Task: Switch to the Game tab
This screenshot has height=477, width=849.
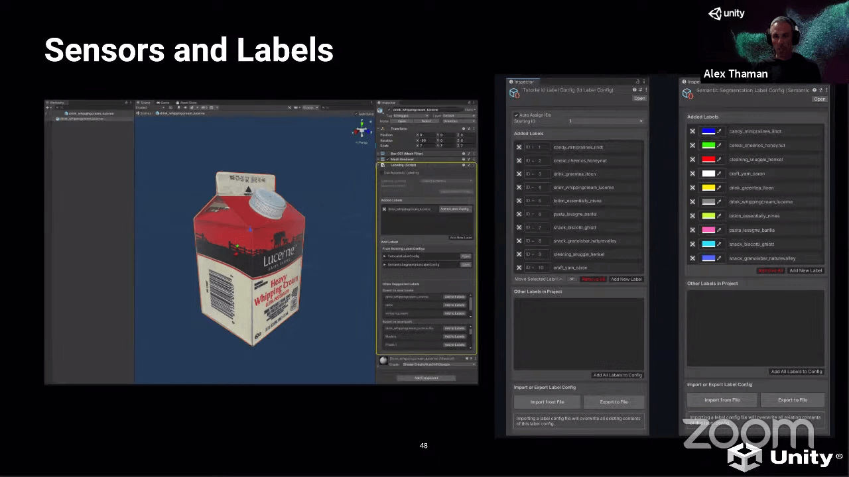Action: tap(164, 103)
